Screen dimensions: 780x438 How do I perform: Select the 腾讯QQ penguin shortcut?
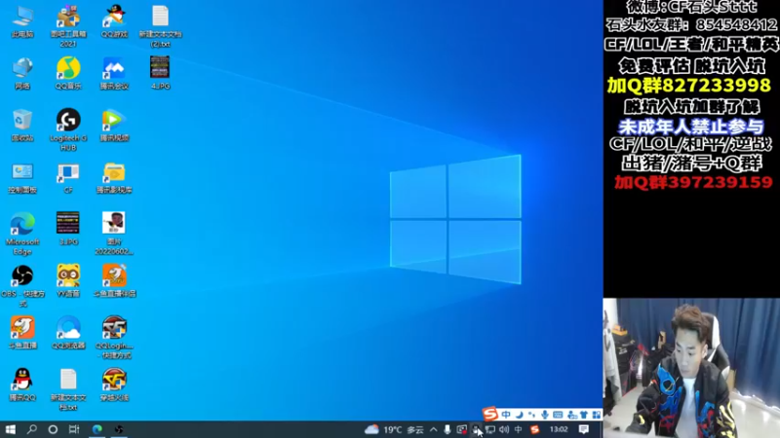coord(22,384)
